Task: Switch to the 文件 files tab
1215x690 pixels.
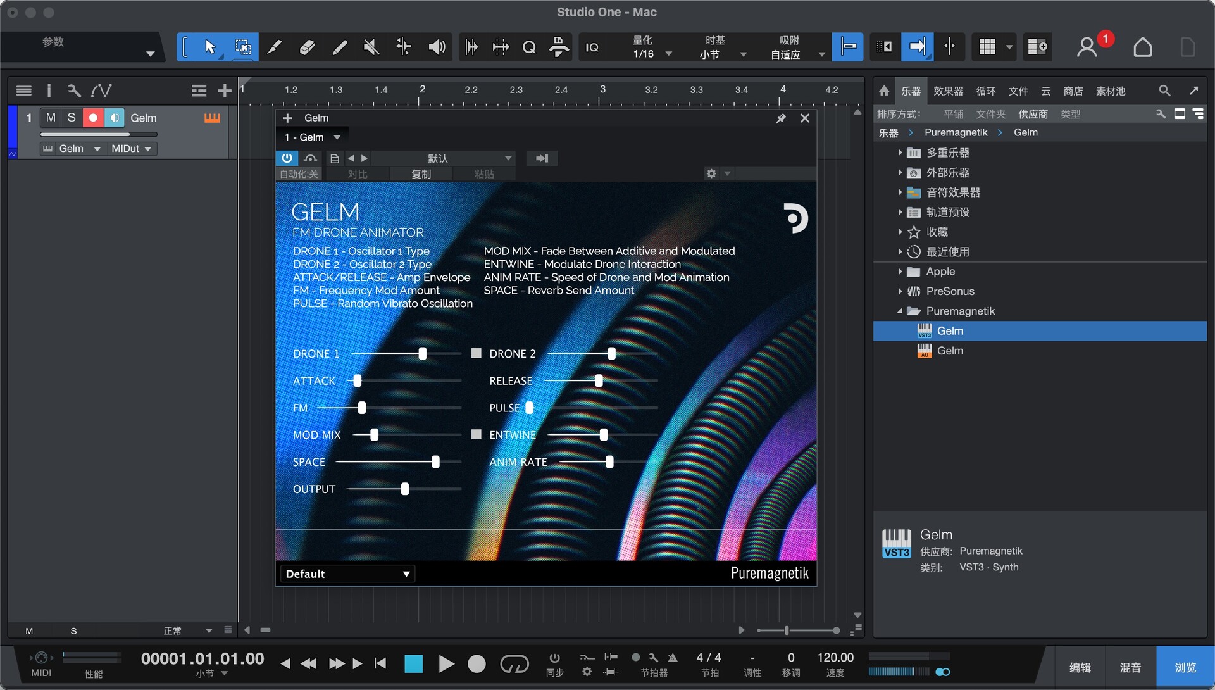Action: point(1018,91)
